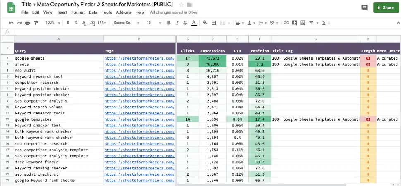
Task: Select the Impressions header cell
Action: 212,48
